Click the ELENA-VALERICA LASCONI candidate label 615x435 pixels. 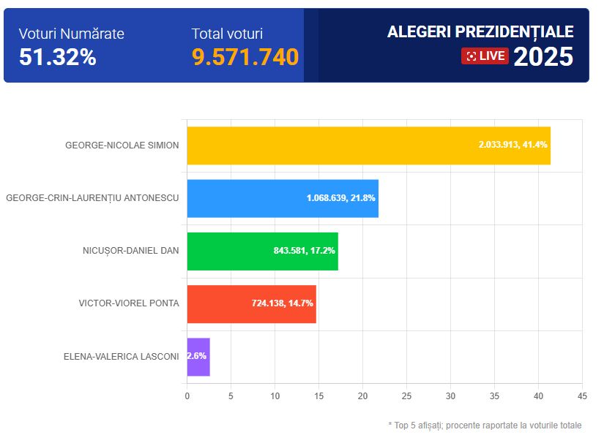(122, 357)
